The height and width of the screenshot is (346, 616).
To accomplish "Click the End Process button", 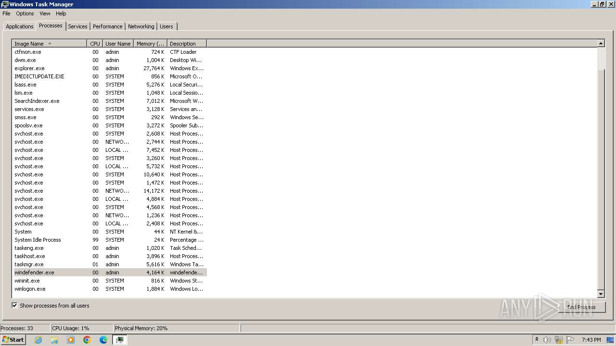I will click(581, 307).
